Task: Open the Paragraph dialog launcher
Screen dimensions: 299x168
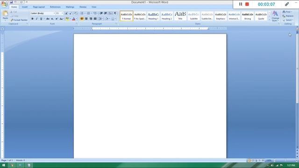Action: coord(116,24)
